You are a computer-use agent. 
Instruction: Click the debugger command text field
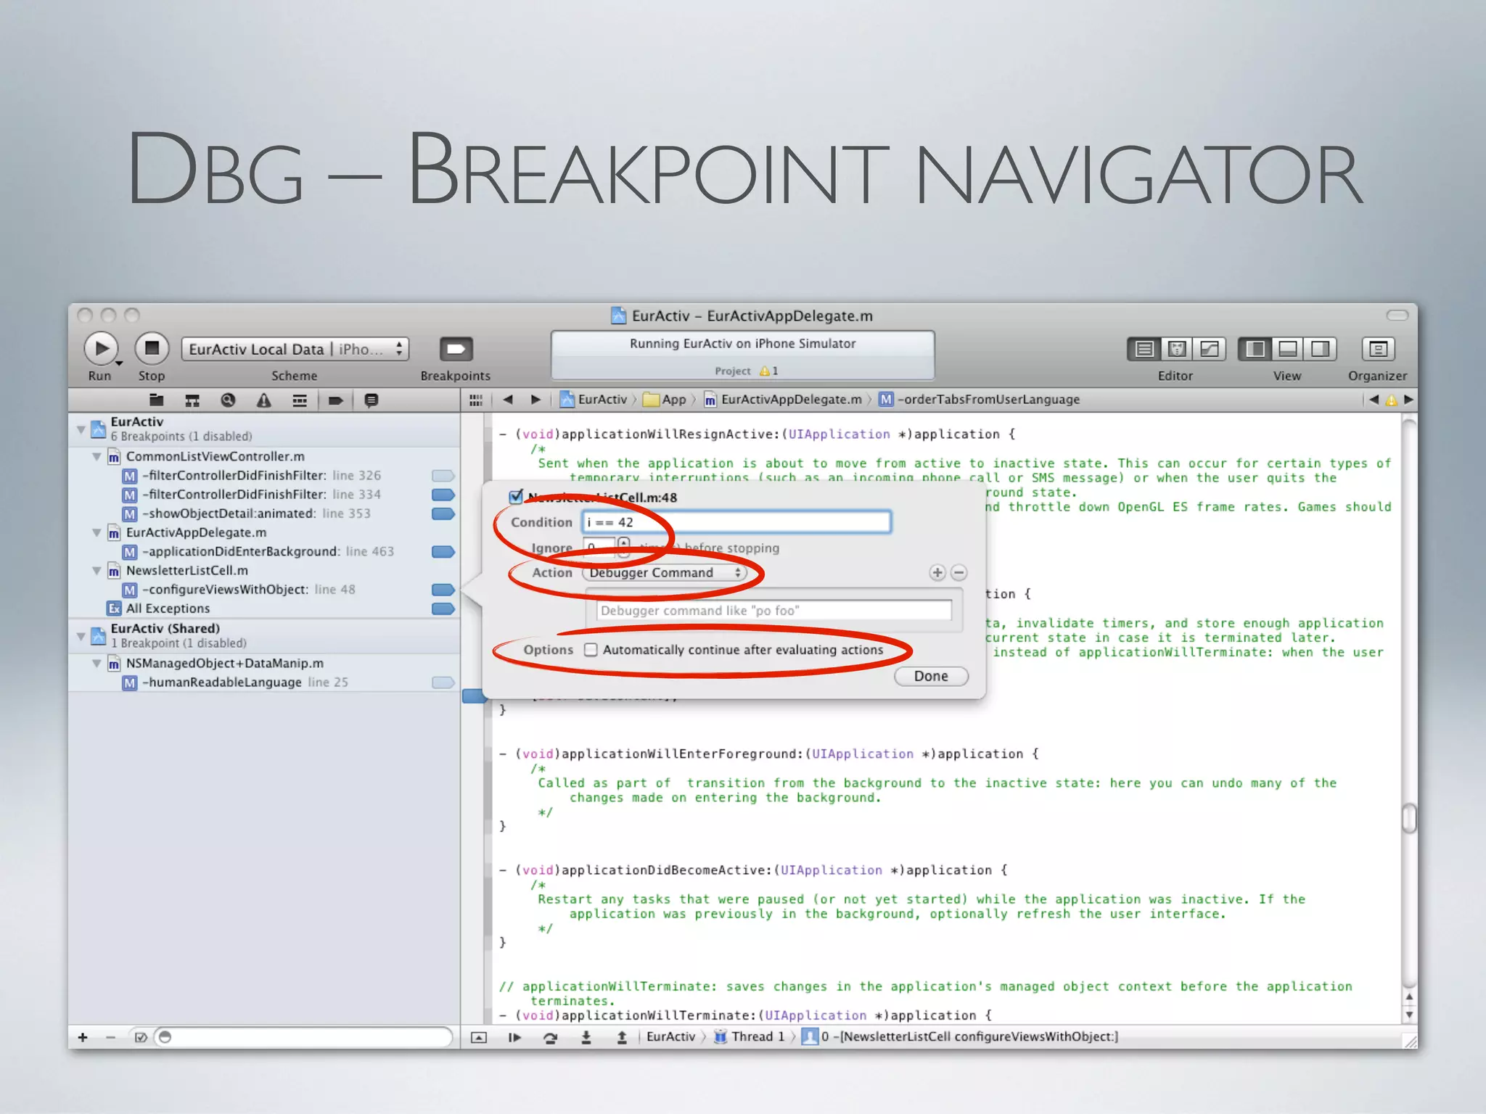point(773,611)
